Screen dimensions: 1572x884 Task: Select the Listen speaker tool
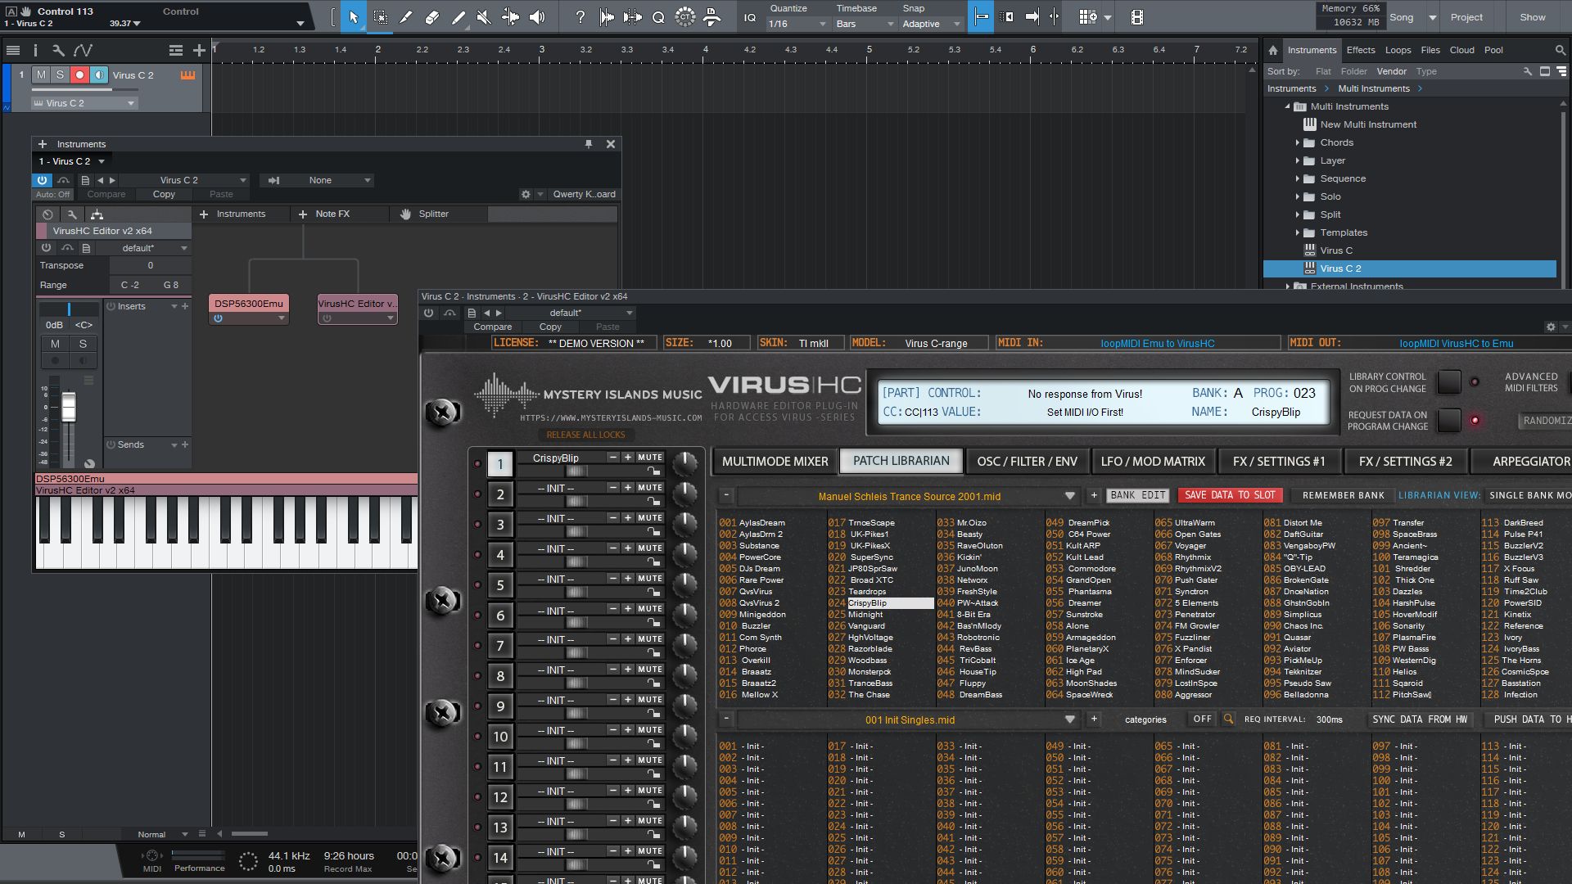click(x=537, y=17)
